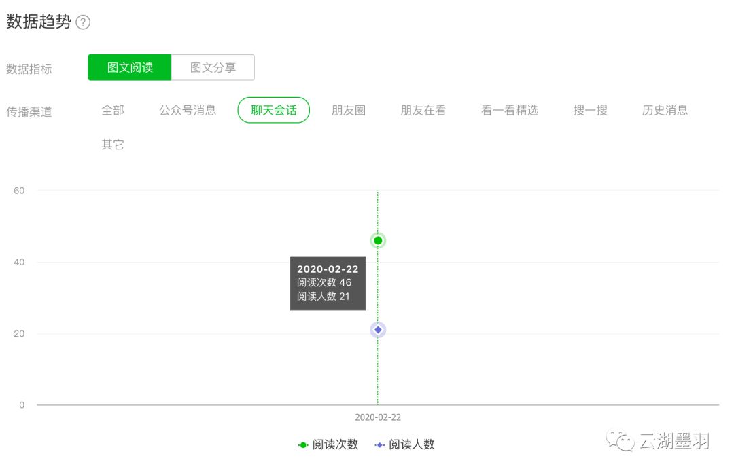This screenshot has width=734, height=473.
Task: Click the blue diamond data point
Action: [377, 329]
